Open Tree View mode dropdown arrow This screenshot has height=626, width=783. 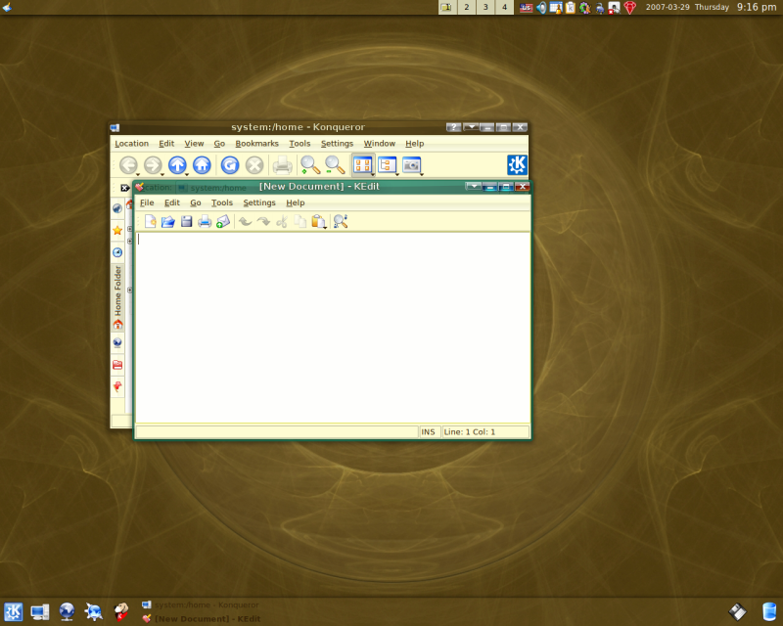pos(397,174)
